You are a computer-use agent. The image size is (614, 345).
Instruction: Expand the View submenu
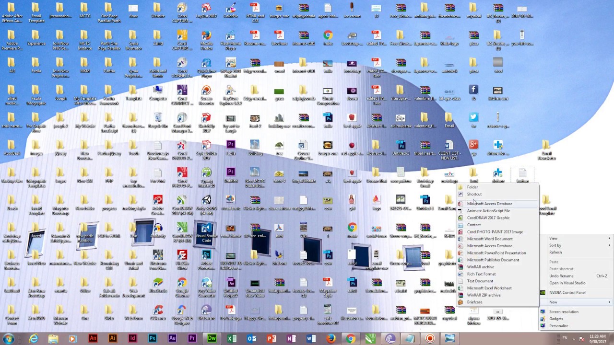[x=576, y=238]
